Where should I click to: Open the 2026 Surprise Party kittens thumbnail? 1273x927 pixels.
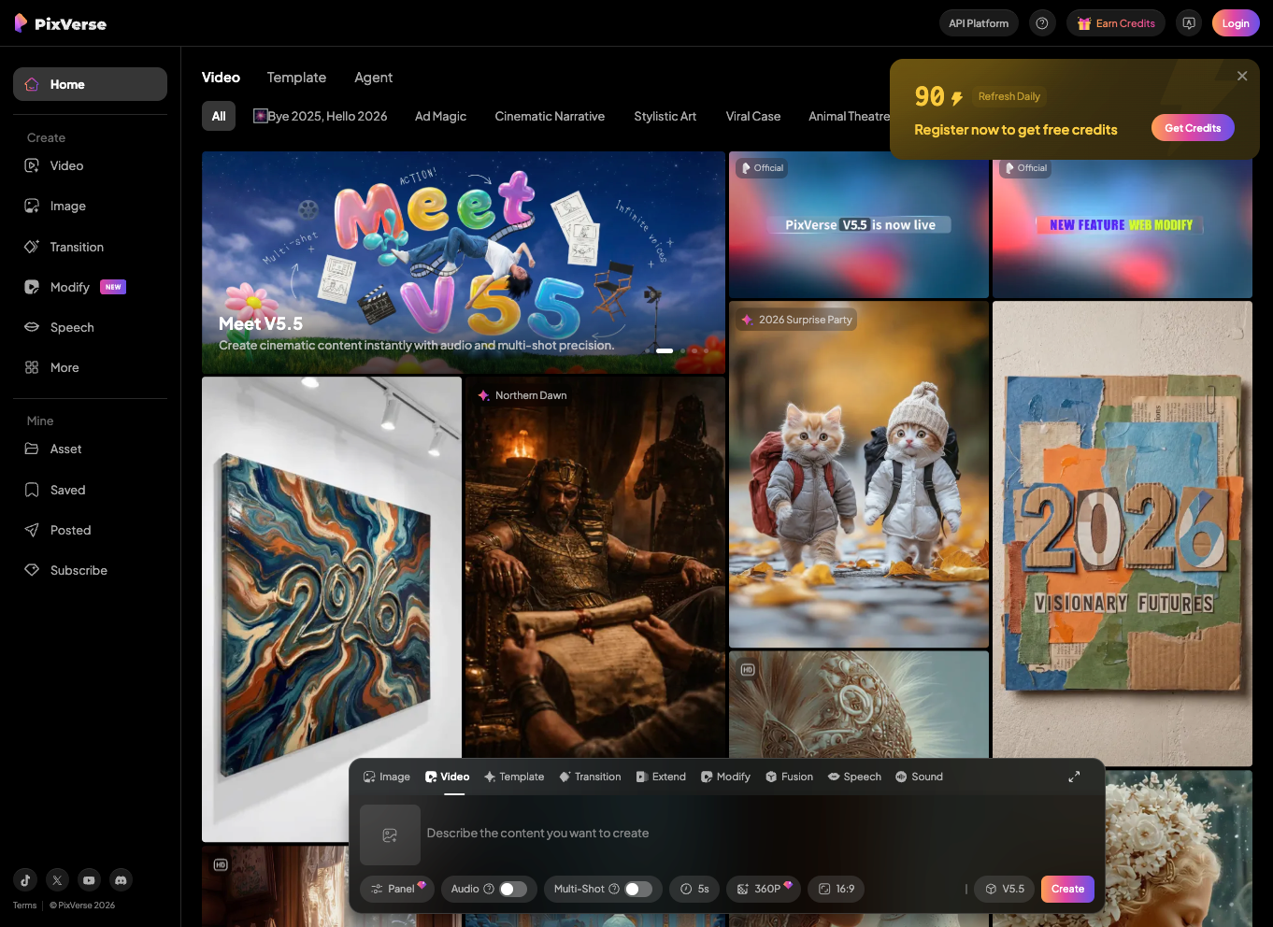858,475
